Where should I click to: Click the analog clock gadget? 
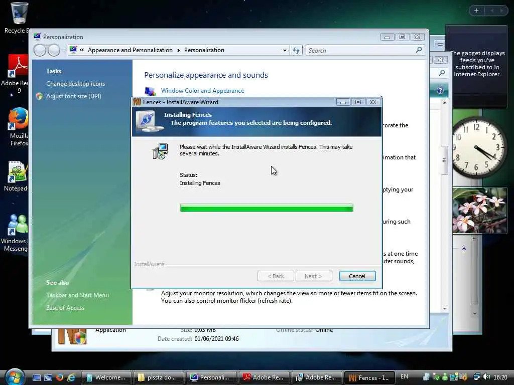478,147
